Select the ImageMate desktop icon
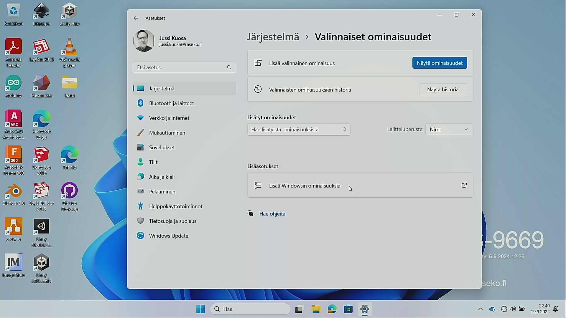Viewport: 566px width, 318px height. (x=14, y=266)
